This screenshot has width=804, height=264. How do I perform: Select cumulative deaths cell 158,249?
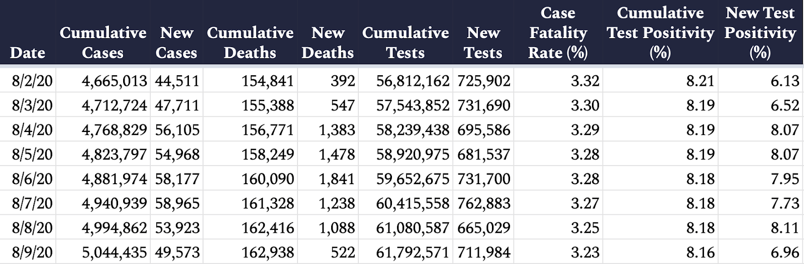coord(268,154)
